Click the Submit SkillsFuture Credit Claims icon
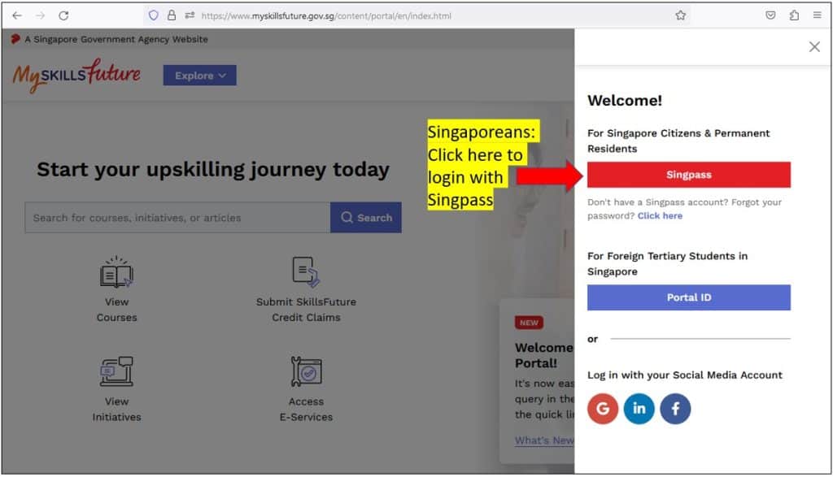Viewport: 833px width, 477px height. pos(306,272)
